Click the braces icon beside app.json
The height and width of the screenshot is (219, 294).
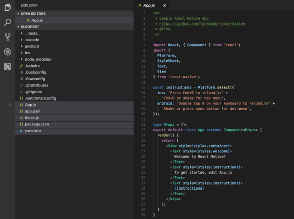(x=22, y=111)
